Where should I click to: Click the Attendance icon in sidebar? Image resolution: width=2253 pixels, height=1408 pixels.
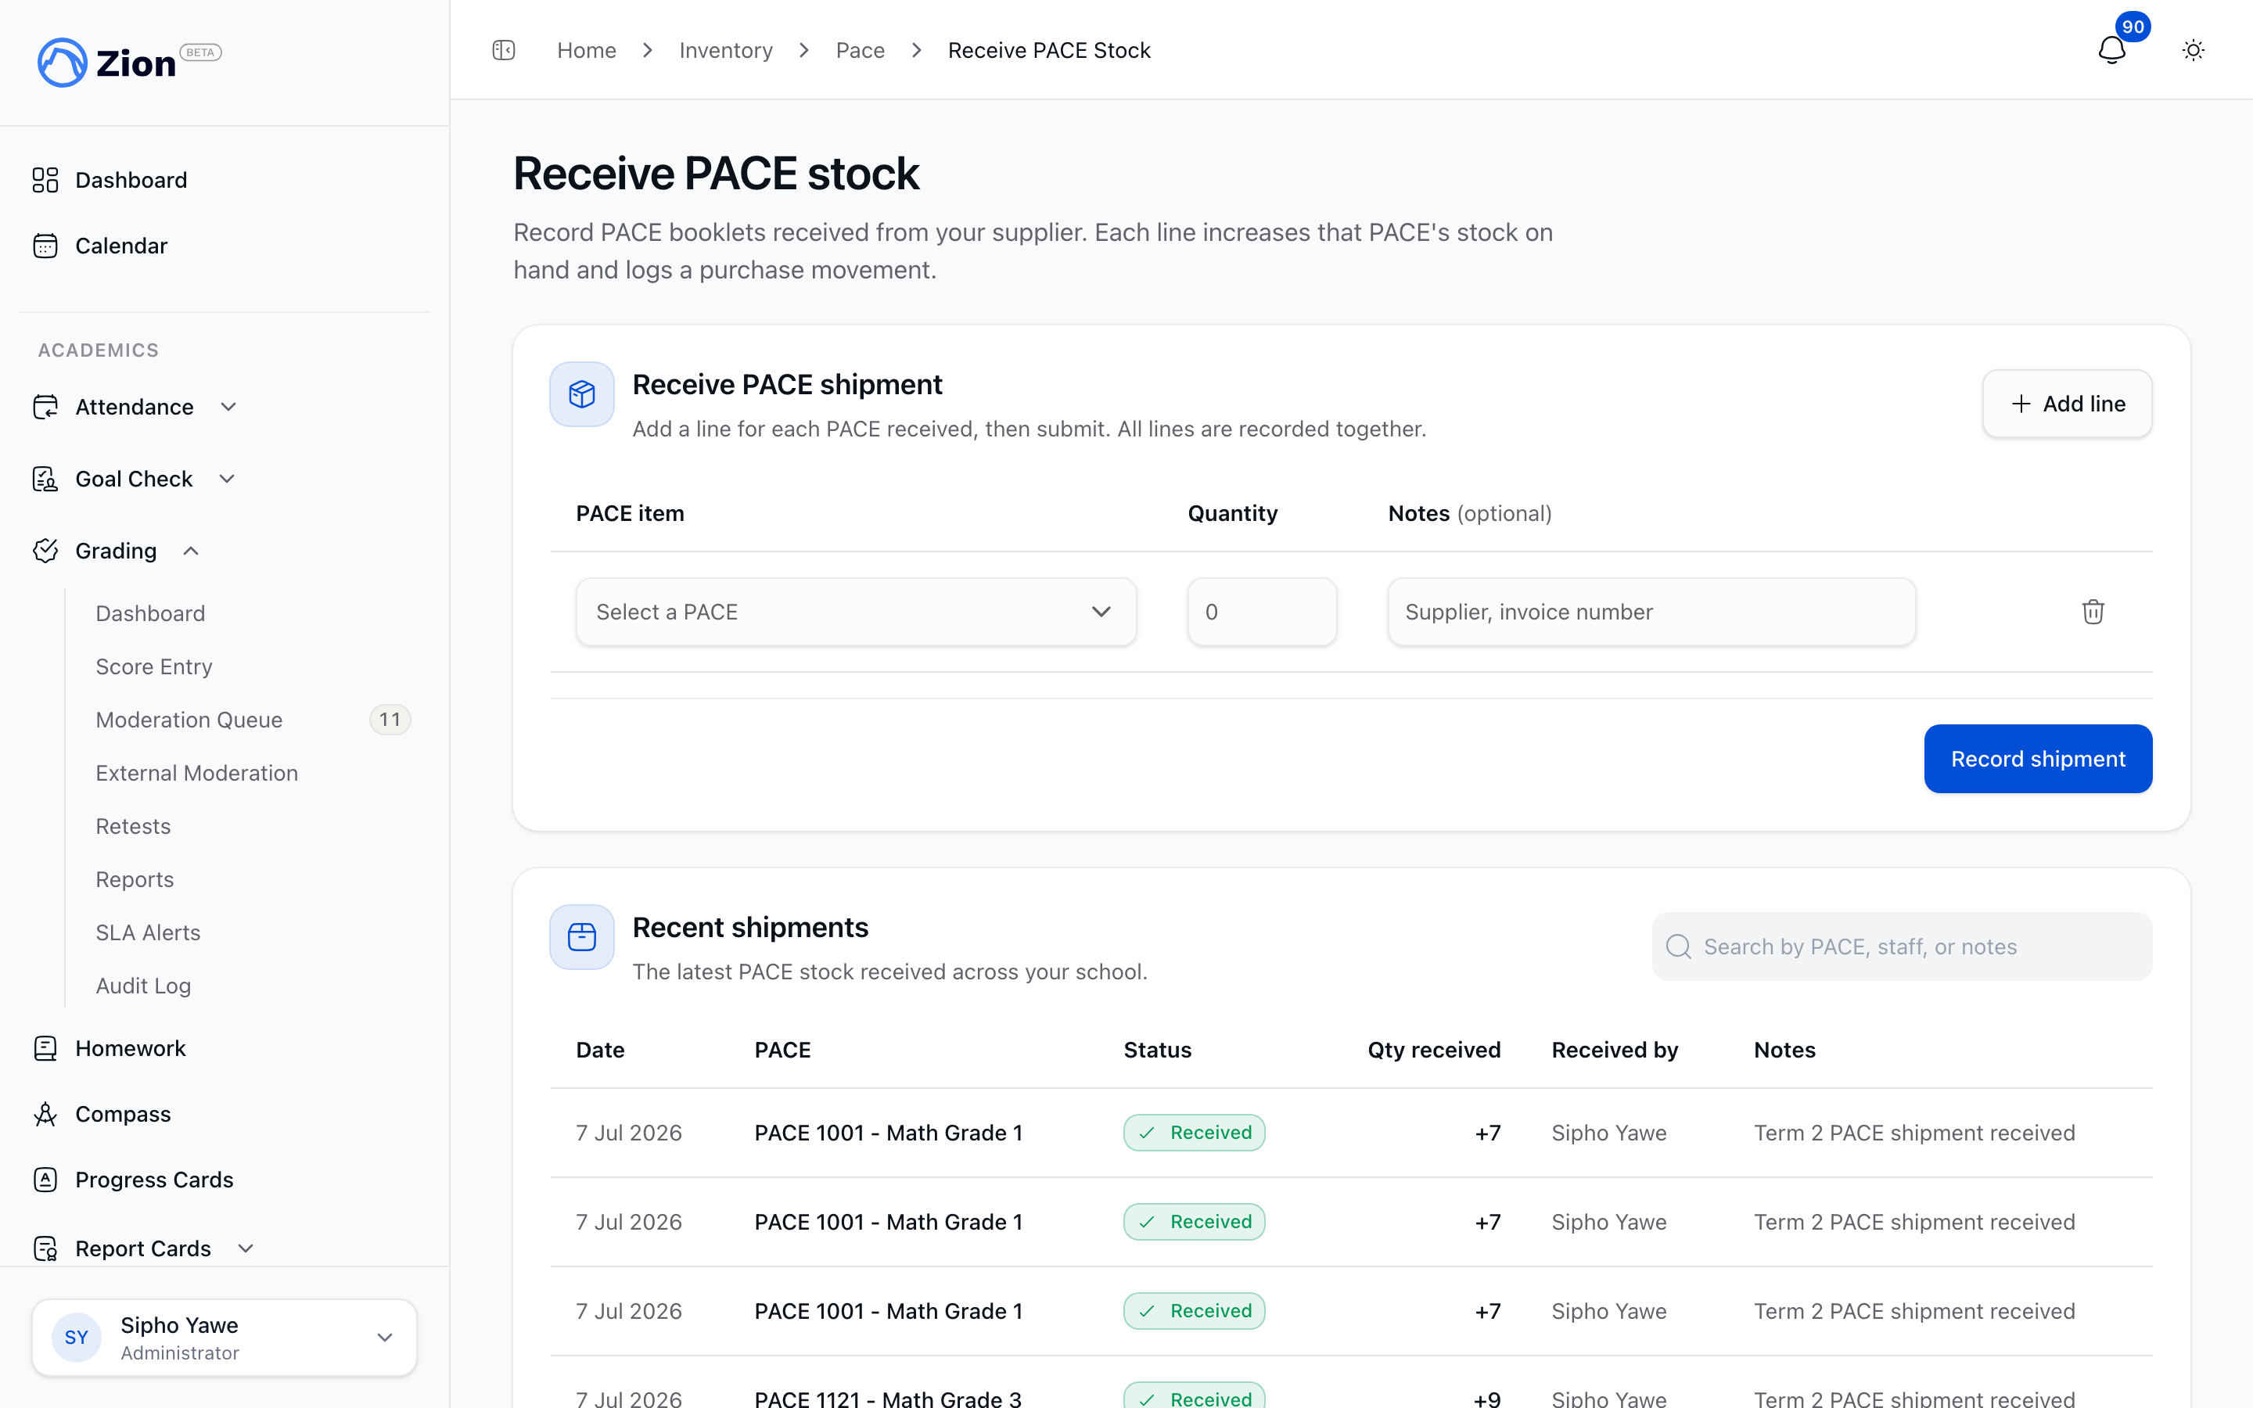(45, 407)
